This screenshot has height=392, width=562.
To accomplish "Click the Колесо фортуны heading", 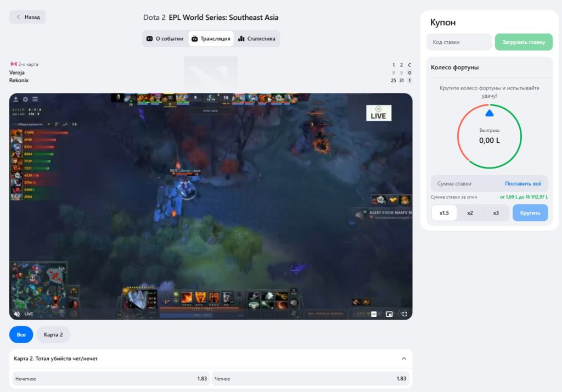I will point(454,68).
